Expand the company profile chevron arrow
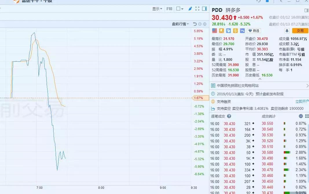Image resolution: width=309 pixels, height=194 pixels. tap(307, 86)
